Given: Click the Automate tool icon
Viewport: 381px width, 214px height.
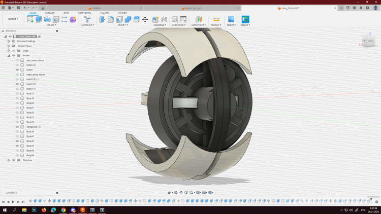Looking at the screenshot, I should click(x=87, y=19).
